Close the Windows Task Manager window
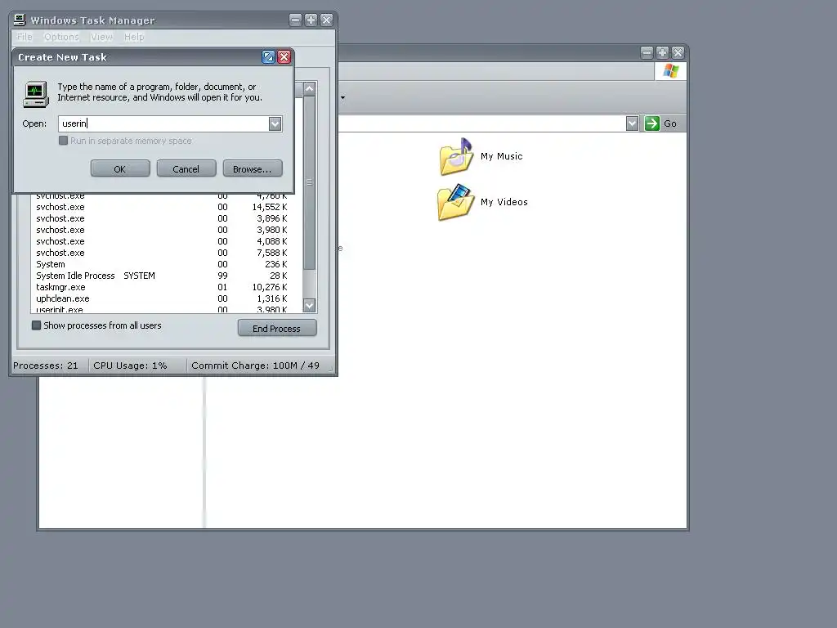This screenshot has height=628, width=837. coord(327,20)
